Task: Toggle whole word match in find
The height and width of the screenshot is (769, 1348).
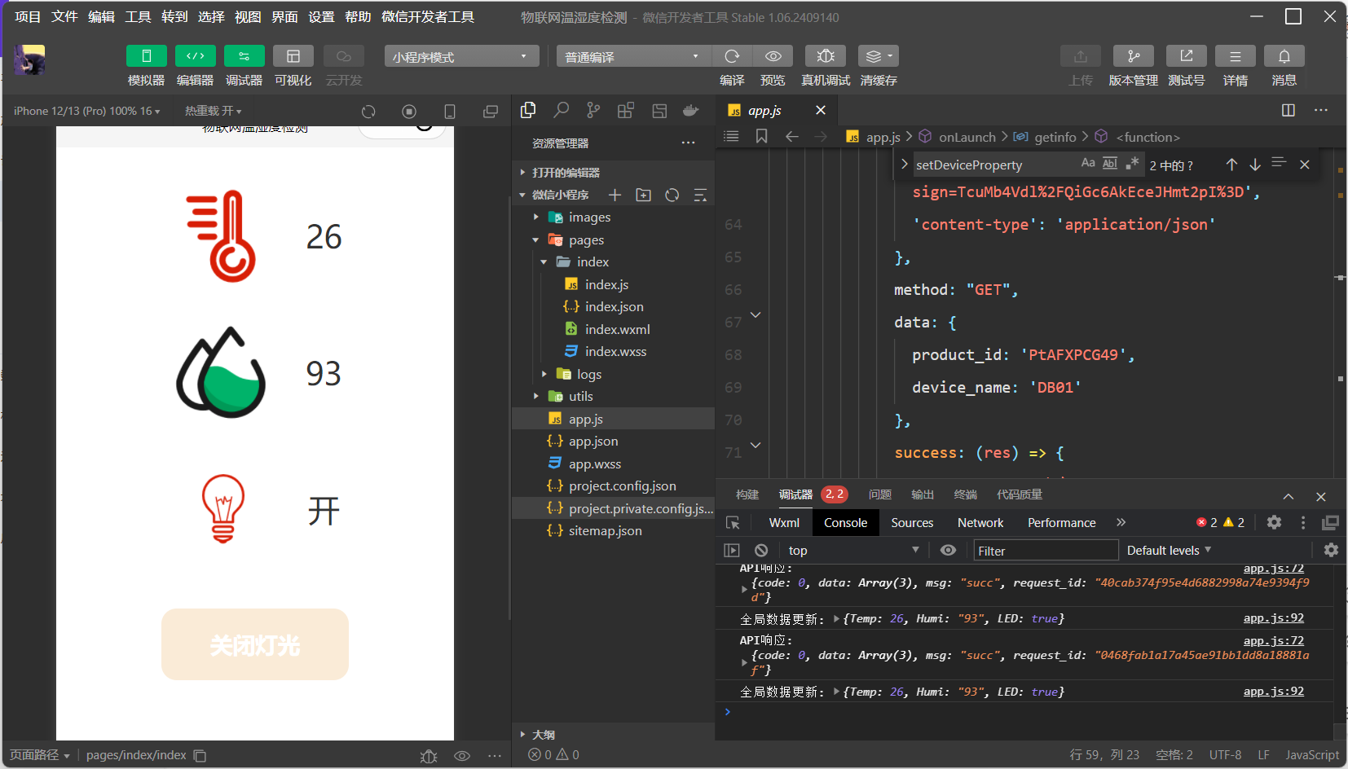Action: pos(1110,164)
